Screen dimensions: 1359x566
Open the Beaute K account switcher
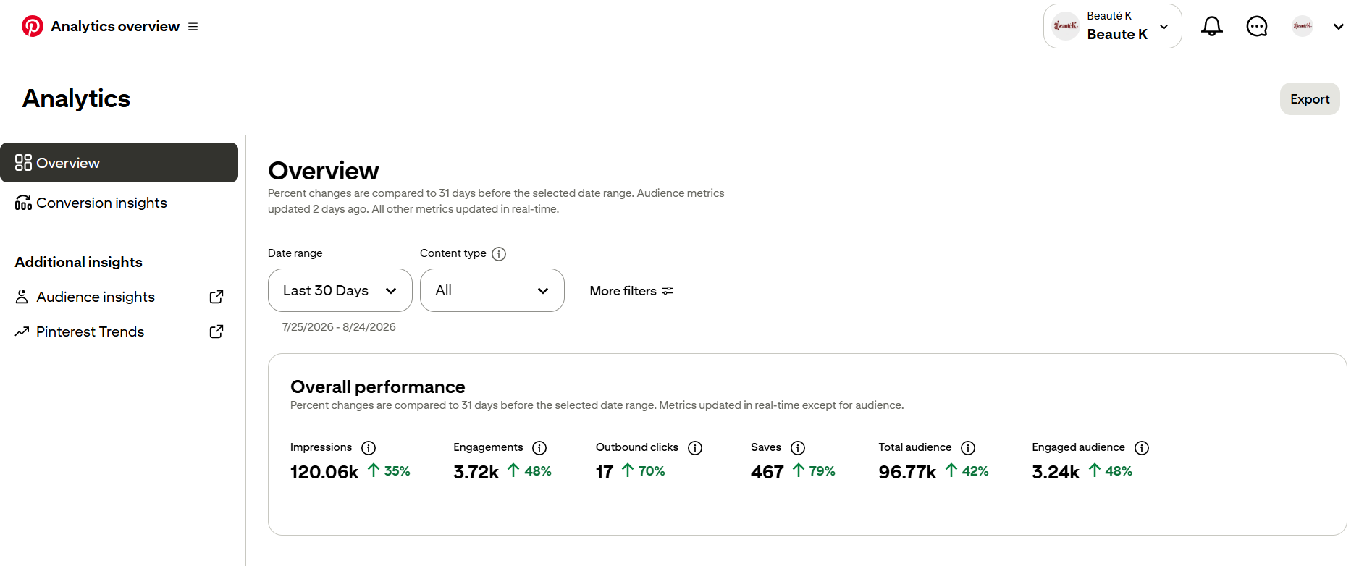click(1112, 26)
